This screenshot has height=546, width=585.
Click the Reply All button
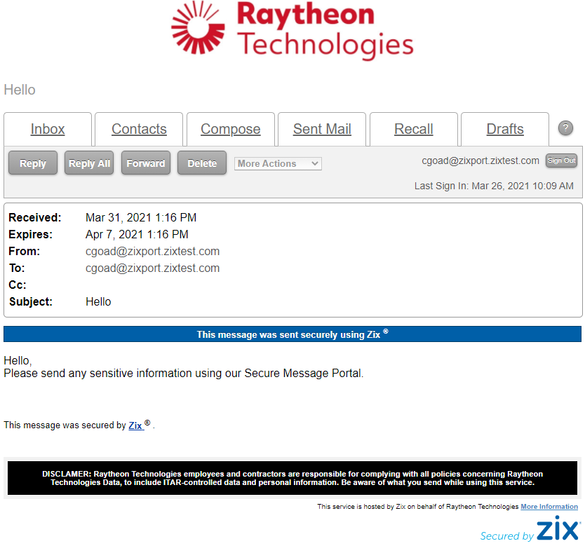pyautogui.click(x=89, y=163)
